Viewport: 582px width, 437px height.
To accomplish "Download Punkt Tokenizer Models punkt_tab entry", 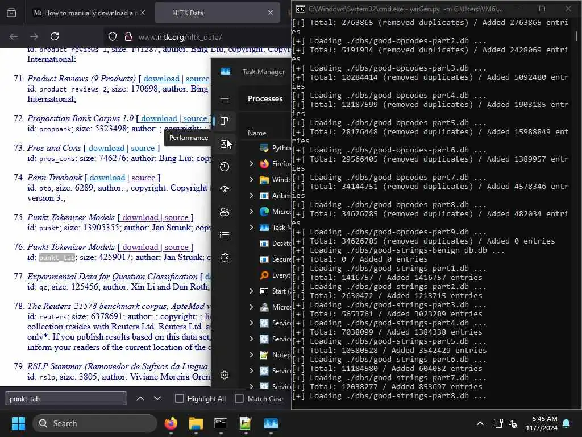I will click(x=140, y=247).
